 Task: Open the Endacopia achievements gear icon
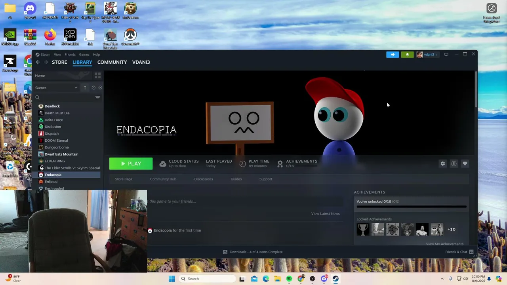pos(280,163)
